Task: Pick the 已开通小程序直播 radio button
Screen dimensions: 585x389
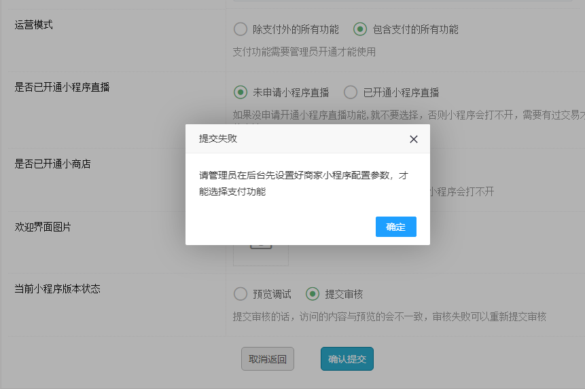Action: coord(351,92)
